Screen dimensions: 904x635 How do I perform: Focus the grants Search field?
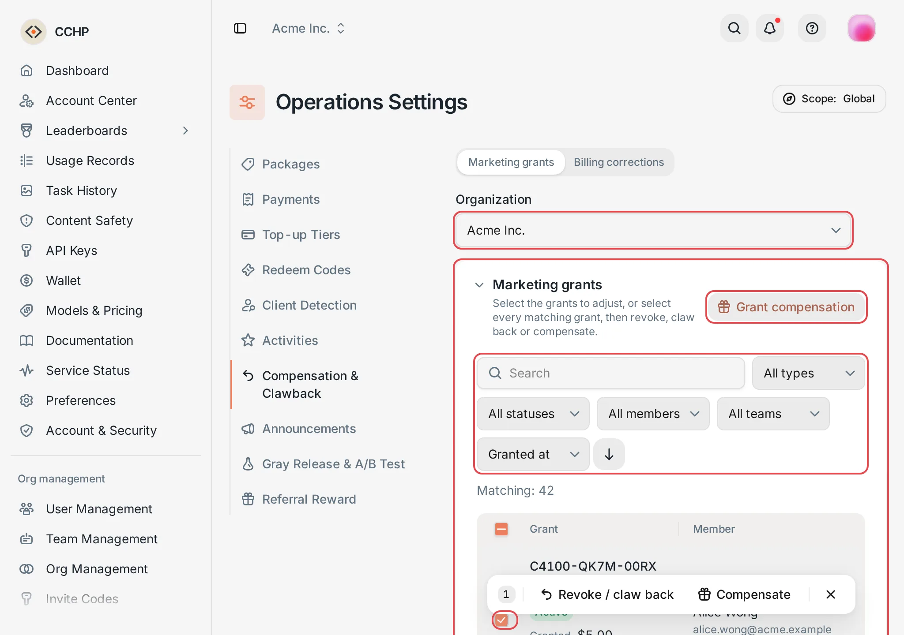pos(611,373)
